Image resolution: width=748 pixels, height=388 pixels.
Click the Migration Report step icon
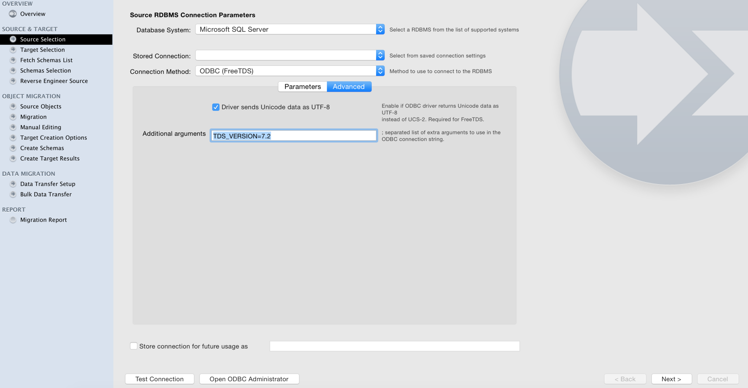(13, 220)
